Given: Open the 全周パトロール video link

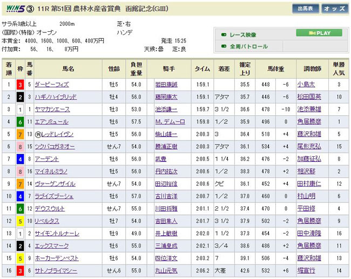Looking at the screenshot, I should point(249,46).
